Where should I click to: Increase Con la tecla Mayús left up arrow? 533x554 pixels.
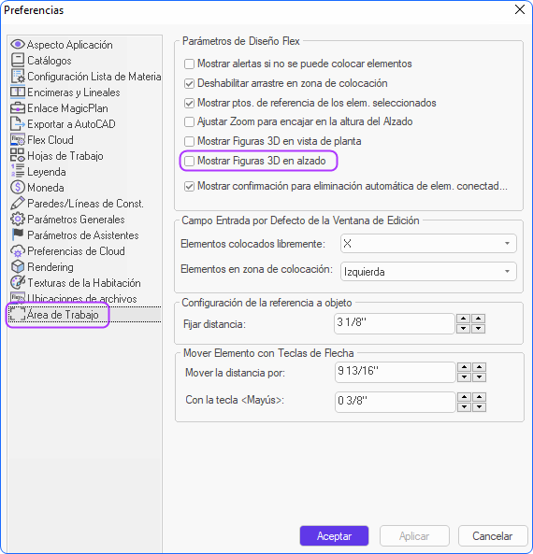pos(464,397)
